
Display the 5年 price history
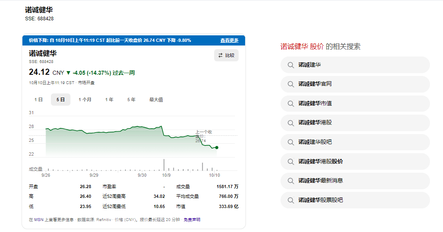tap(131, 100)
